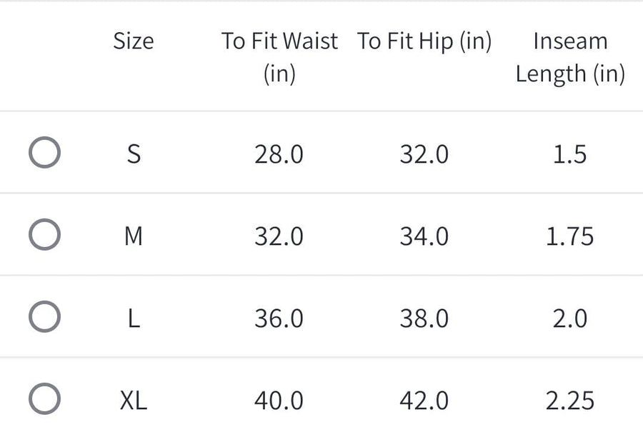Click the Size column header
The height and width of the screenshot is (432, 643).
[x=134, y=41]
